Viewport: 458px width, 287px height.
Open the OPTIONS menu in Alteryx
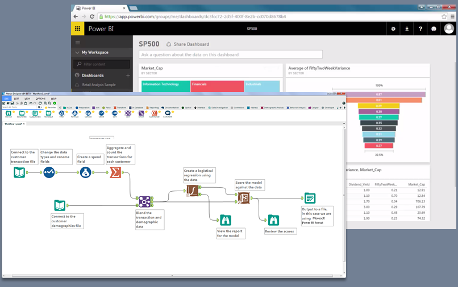pyautogui.click(x=40, y=99)
